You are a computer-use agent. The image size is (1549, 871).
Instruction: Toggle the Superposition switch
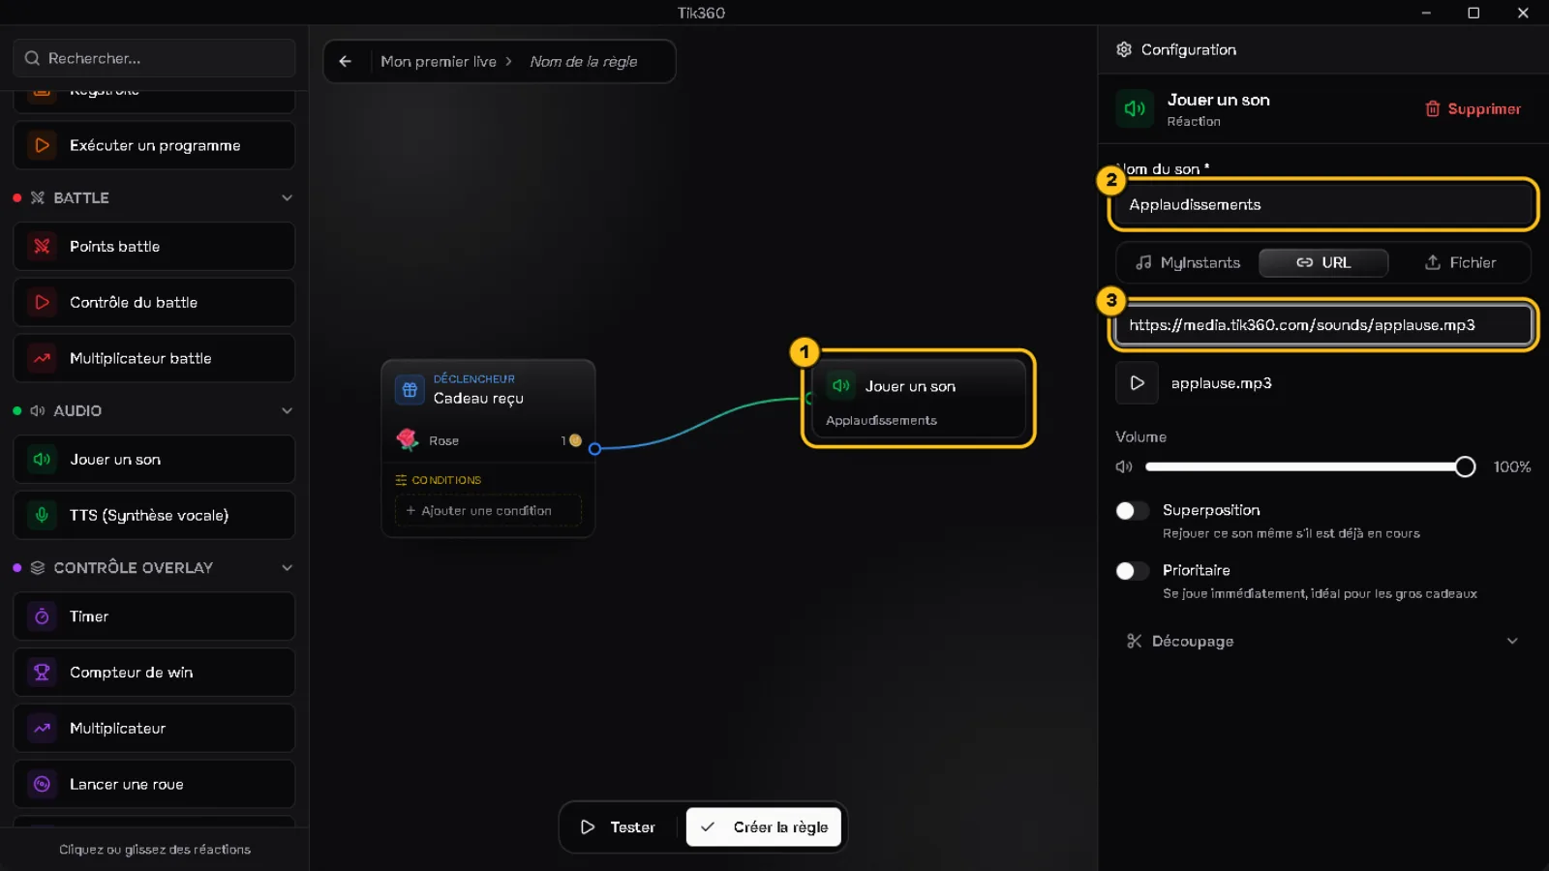click(1132, 510)
